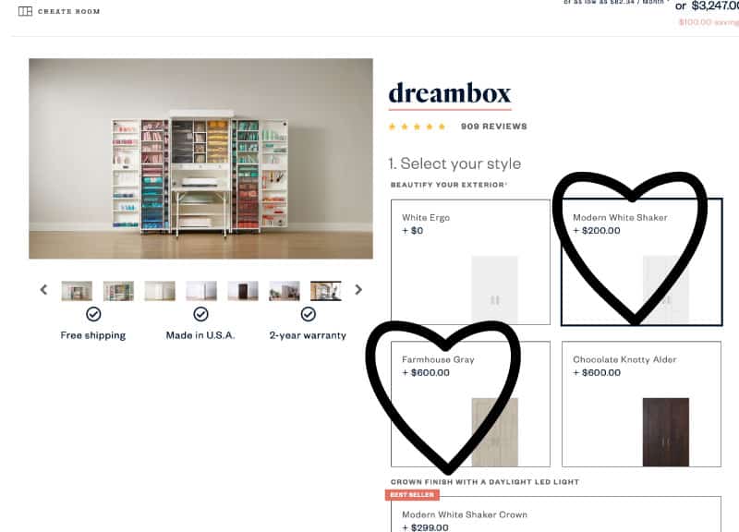Choose the Chocolate Knotty Alder style
The image size is (739, 532).
pyautogui.click(x=641, y=404)
